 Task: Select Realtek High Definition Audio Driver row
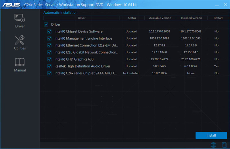point(136,66)
